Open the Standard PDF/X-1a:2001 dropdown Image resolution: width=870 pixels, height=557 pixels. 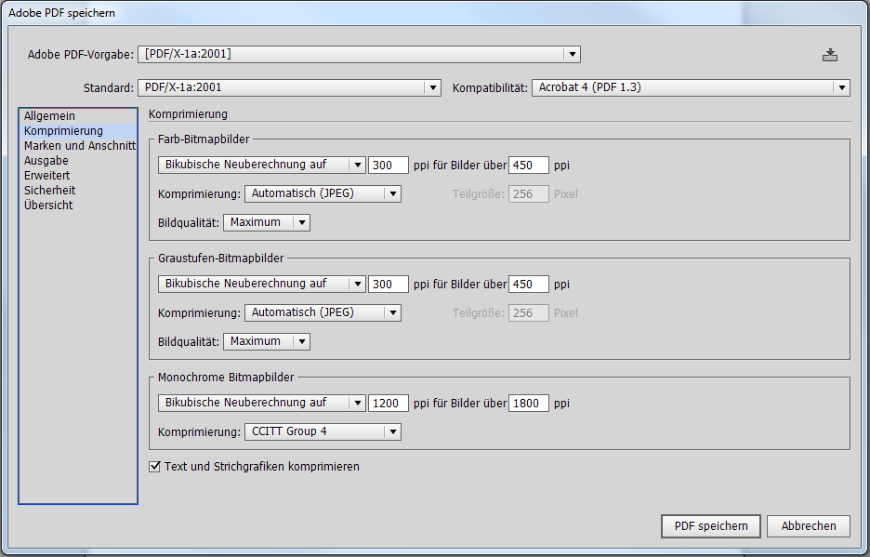tap(289, 87)
